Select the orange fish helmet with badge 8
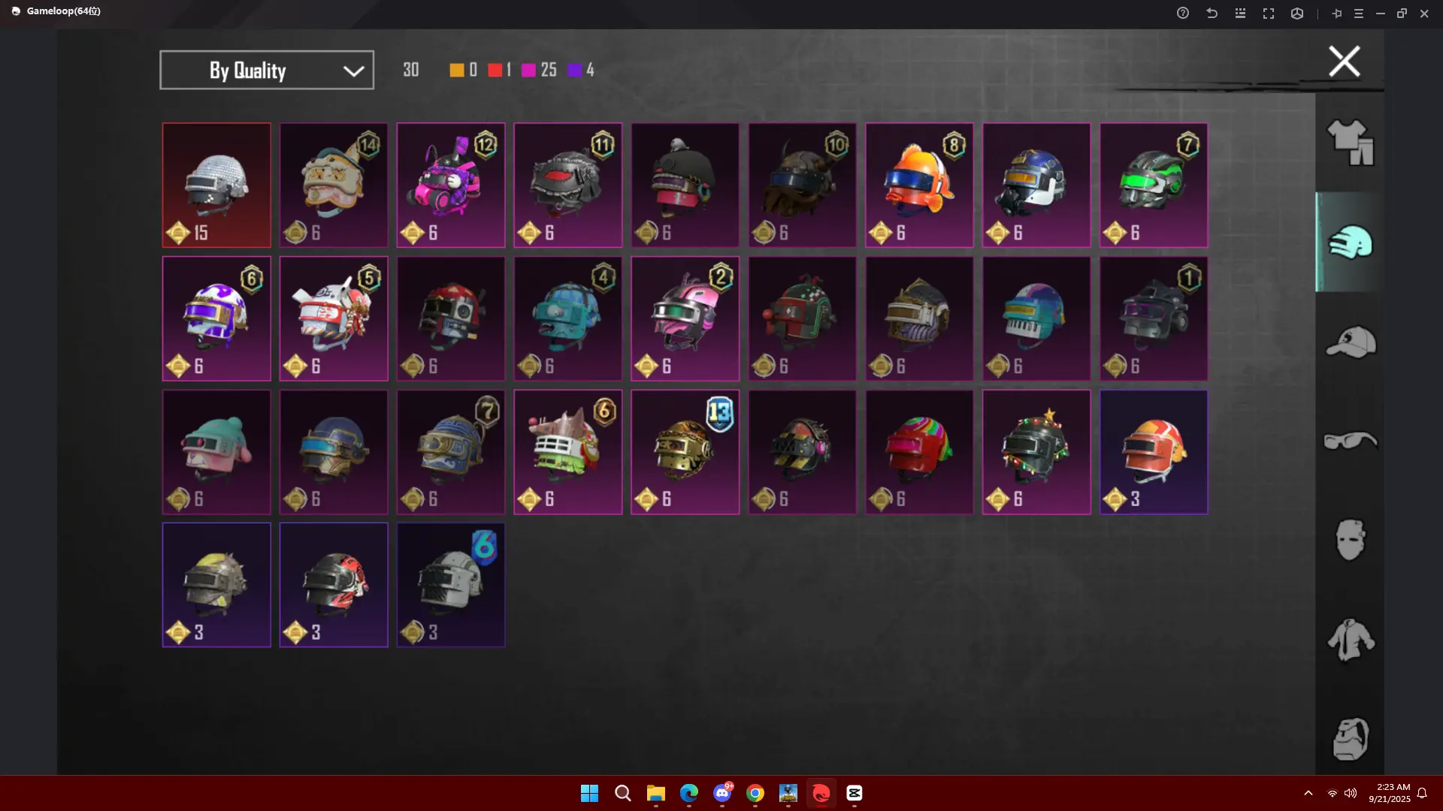 pyautogui.click(x=919, y=185)
